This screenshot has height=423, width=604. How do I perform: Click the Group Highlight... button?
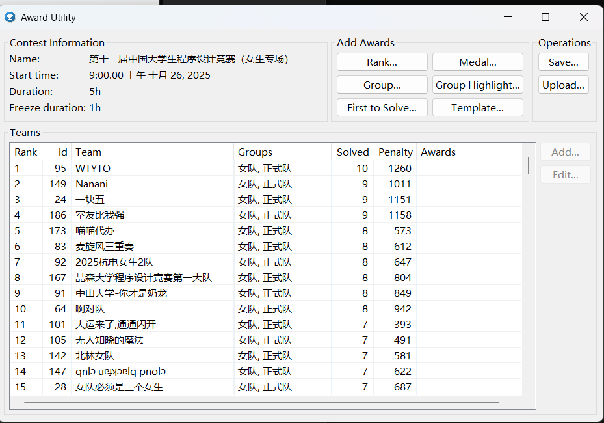[x=477, y=85]
